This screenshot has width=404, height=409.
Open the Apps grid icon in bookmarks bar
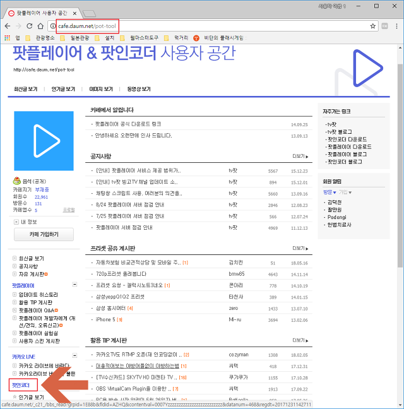coord(8,38)
